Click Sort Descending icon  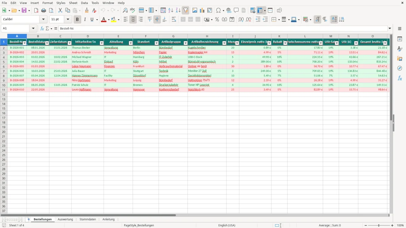pos(178,10)
